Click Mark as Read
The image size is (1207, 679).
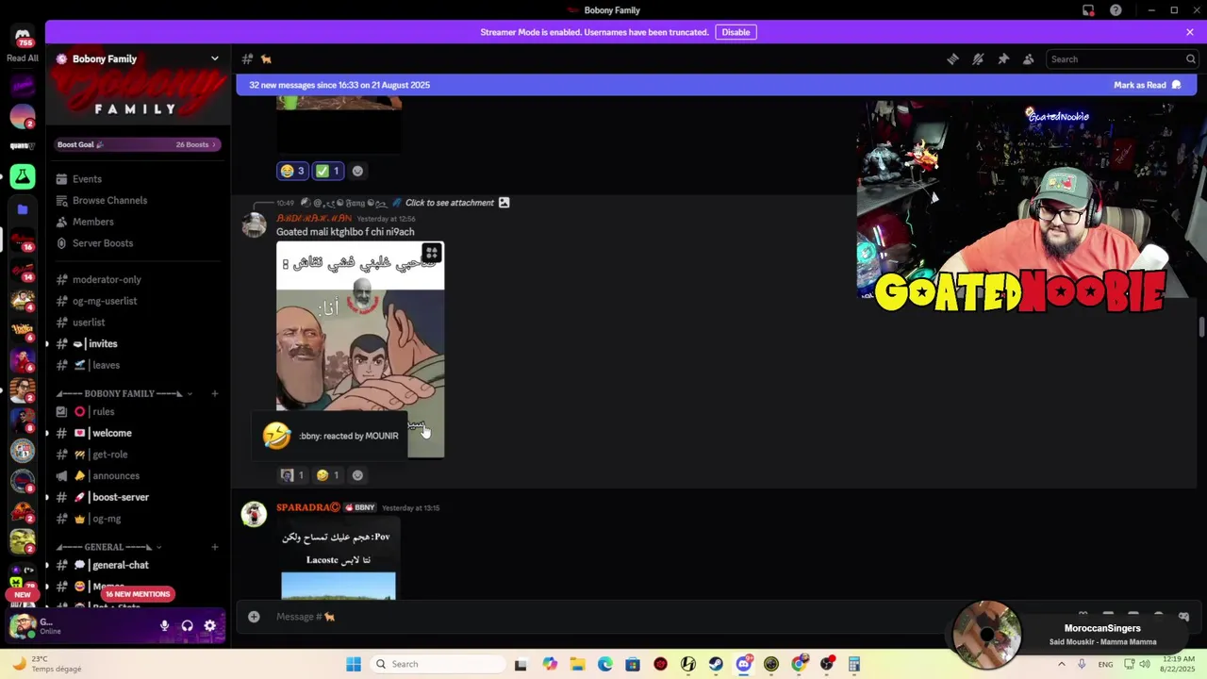[x=1147, y=85]
